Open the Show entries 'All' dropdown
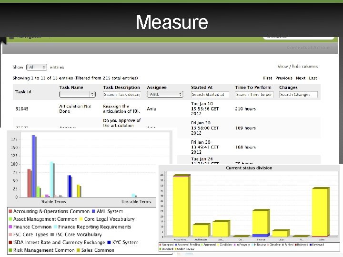343x257 pixels. (x=37, y=67)
